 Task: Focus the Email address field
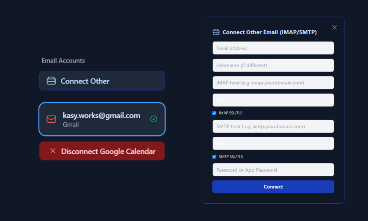point(273,48)
